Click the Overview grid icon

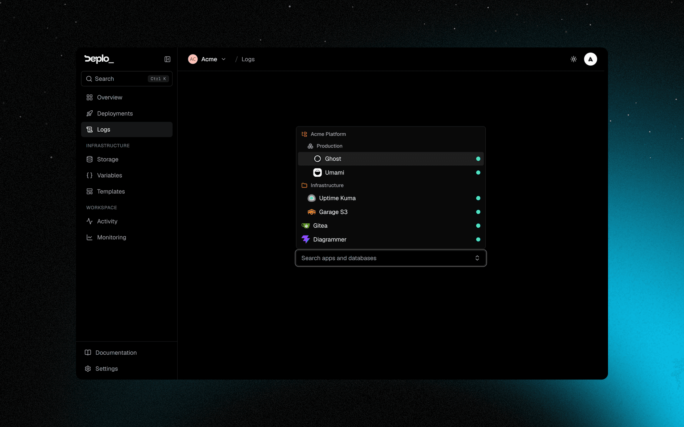coord(89,97)
